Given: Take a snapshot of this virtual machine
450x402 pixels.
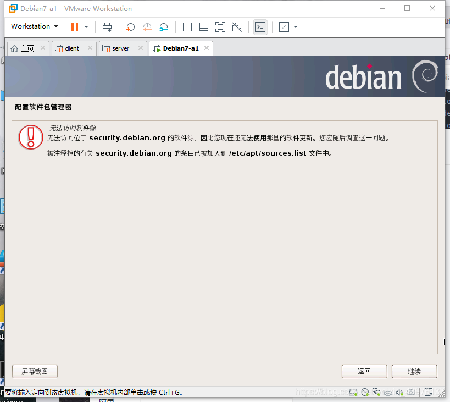Looking at the screenshot, I should click(x=130, y=27).
